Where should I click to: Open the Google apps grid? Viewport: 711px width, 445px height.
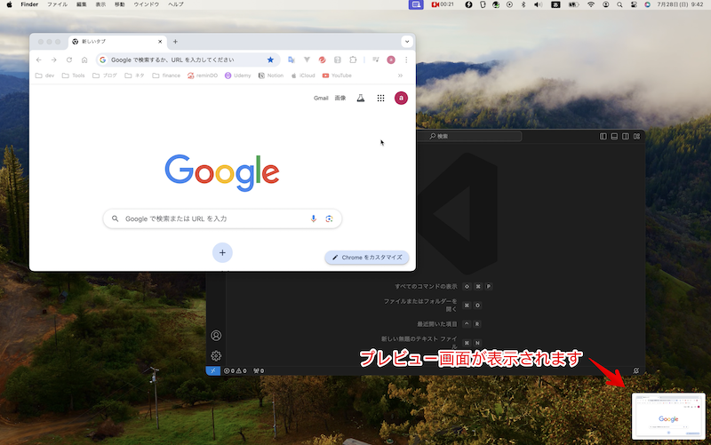click(x=381, y=99)
